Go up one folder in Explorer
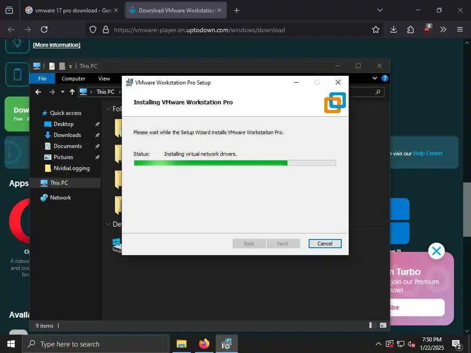The height and width of the screenshot is (353, 471). click(x=72, y=92)
